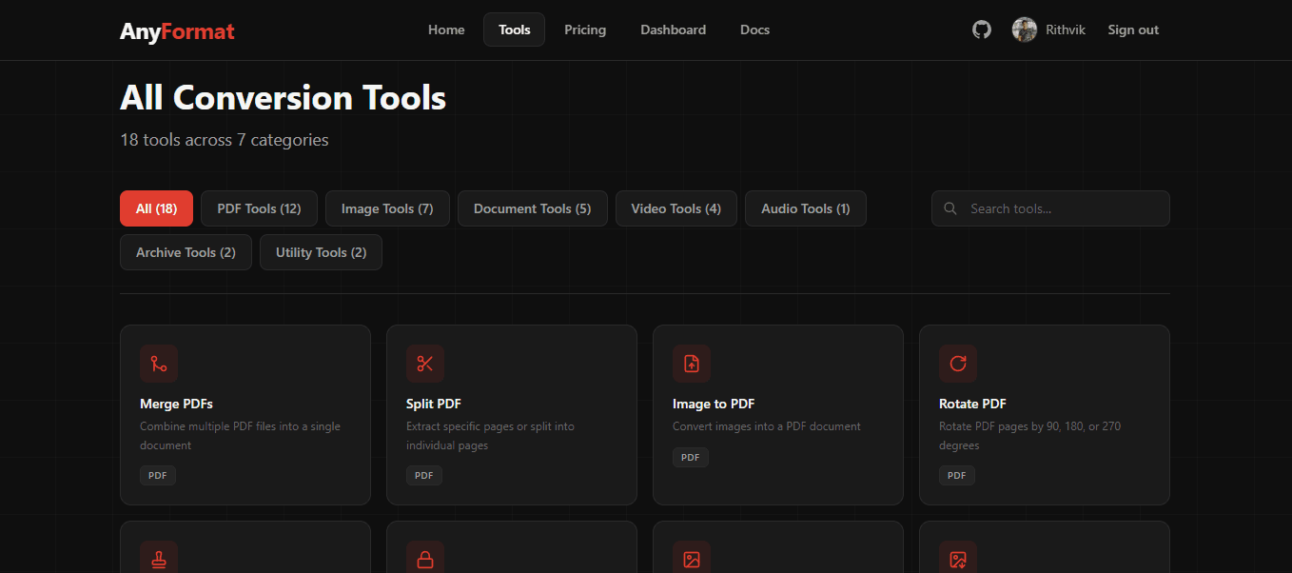Filter by Image Tools (7)
This screenshot has width=1292, height=573.
387,208
